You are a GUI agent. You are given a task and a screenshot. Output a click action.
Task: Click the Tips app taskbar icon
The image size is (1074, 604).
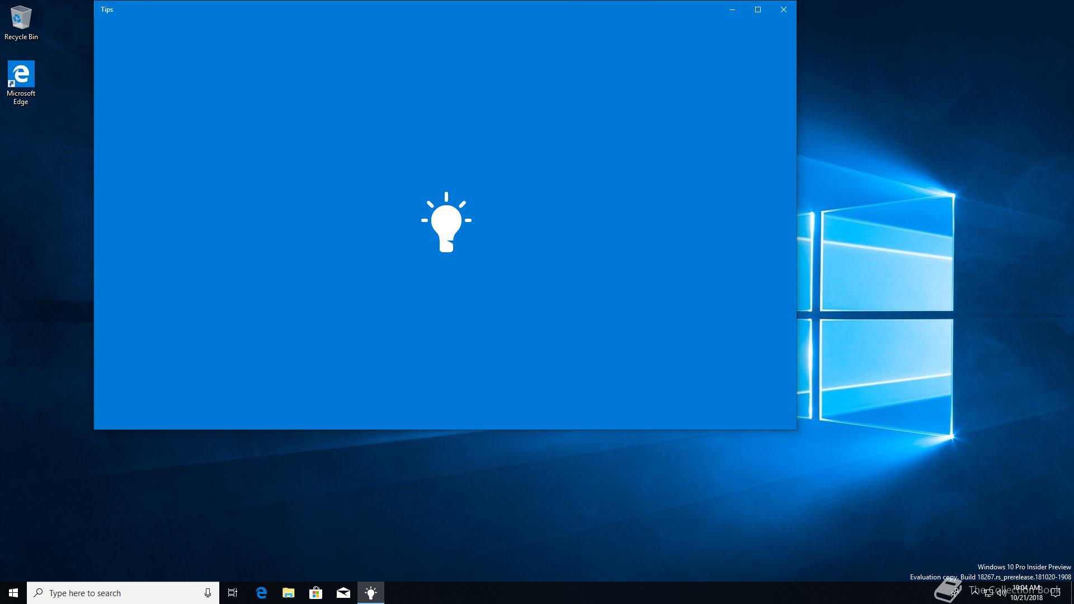[371, 593]
